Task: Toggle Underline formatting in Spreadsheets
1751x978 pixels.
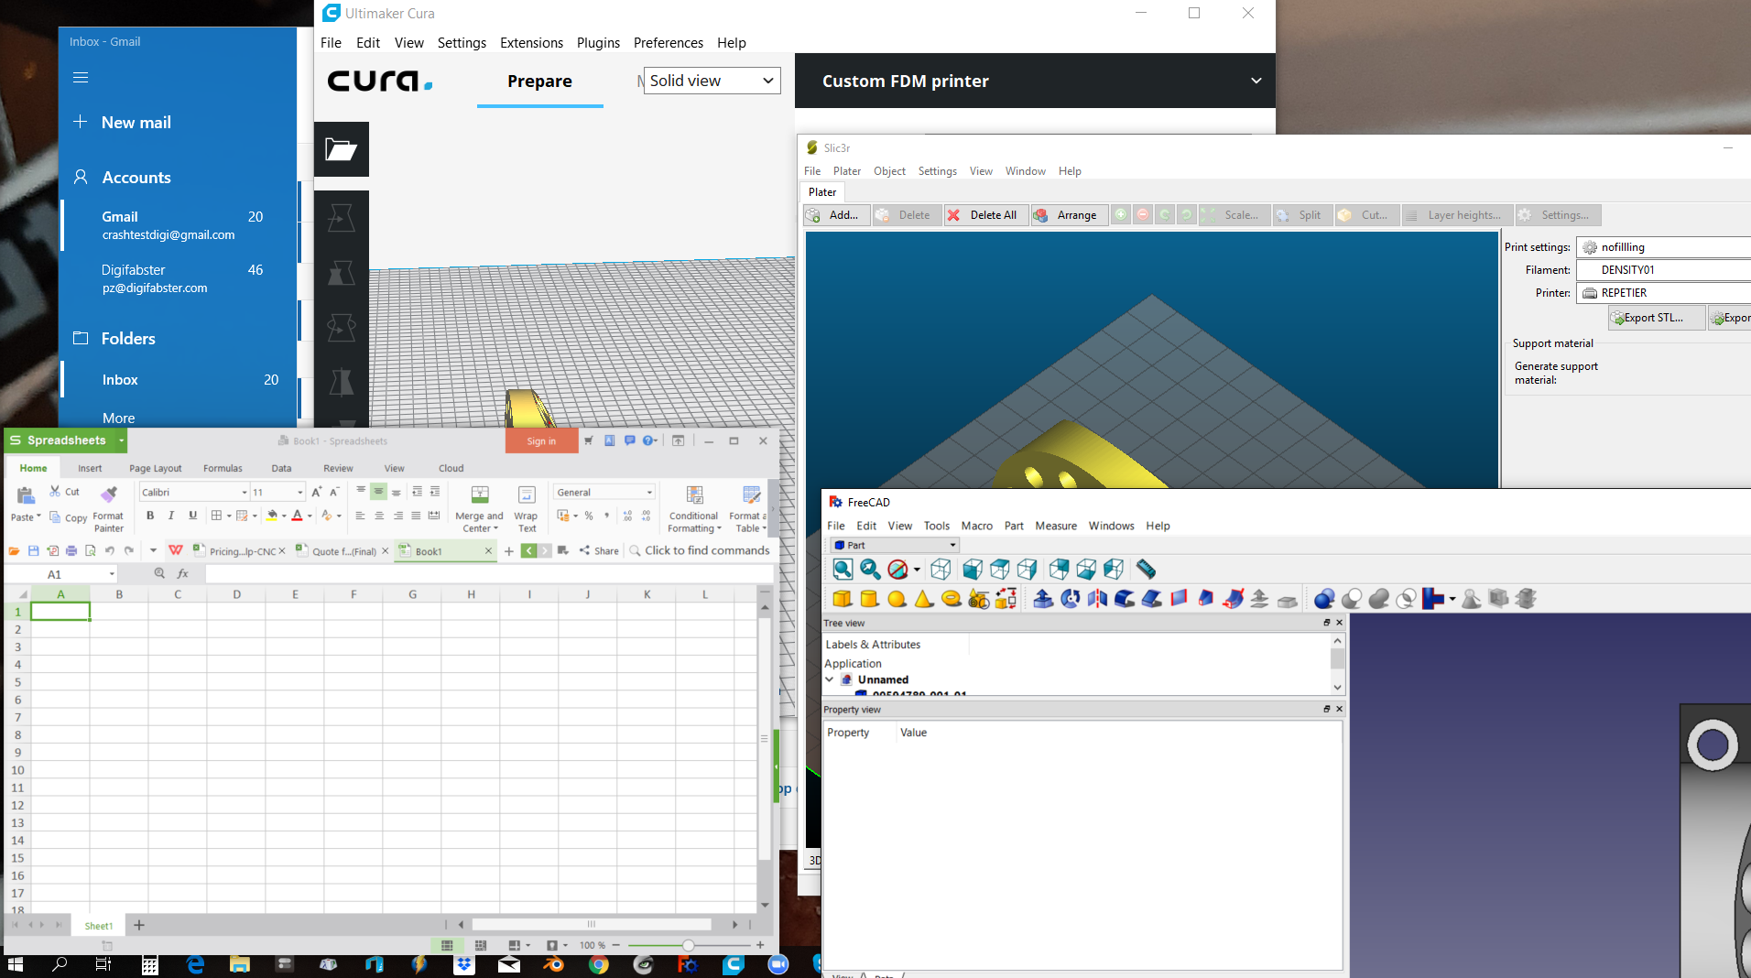Action: pos(192,516)
